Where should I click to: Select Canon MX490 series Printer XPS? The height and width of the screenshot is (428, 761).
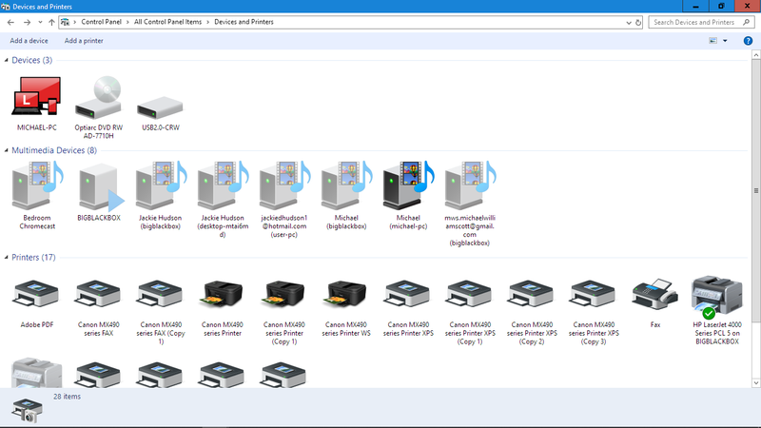[x=408, y=293]
